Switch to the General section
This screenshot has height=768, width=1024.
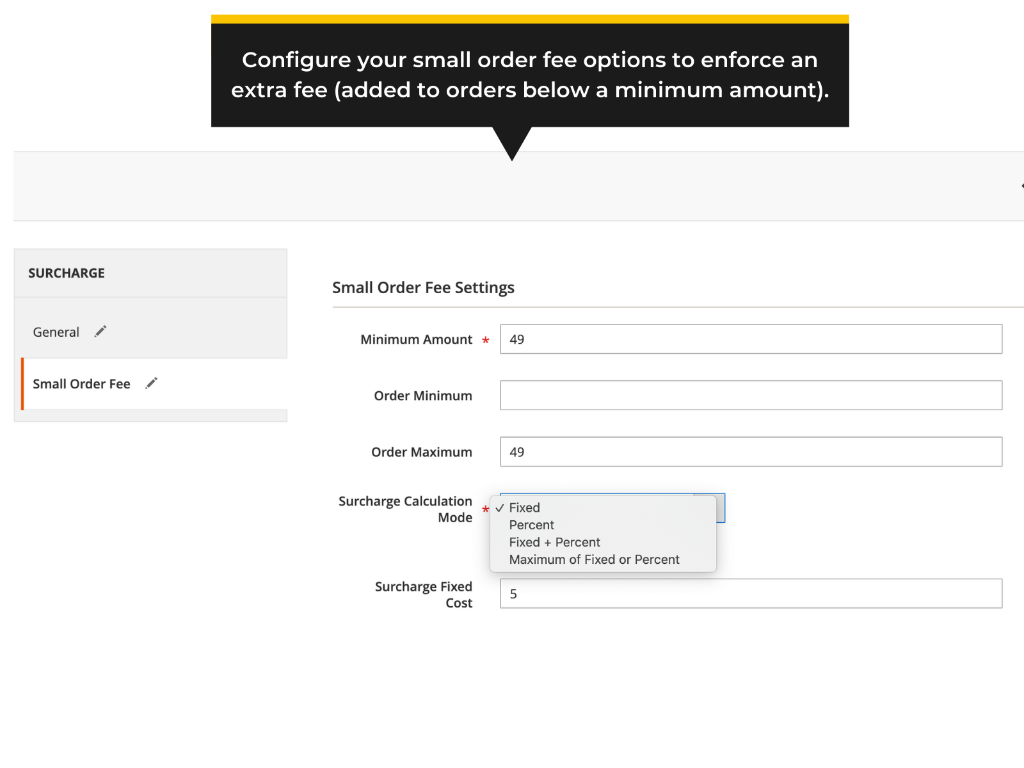pos(56,332)
